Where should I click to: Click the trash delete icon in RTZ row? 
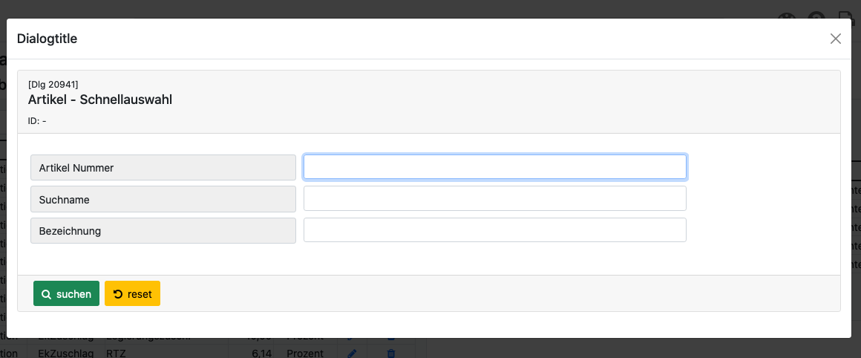(x=391, y=354)
